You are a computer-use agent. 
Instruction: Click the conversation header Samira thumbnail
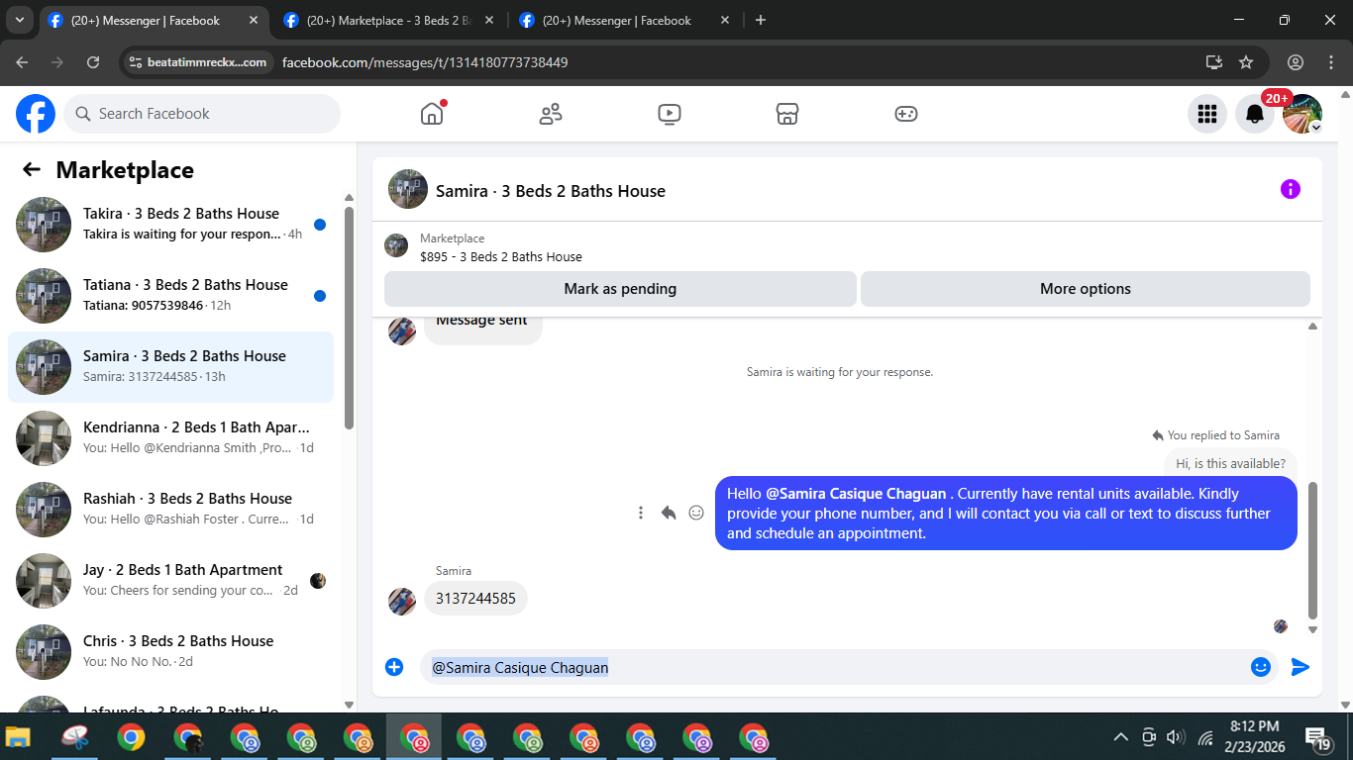click(408, 189)
